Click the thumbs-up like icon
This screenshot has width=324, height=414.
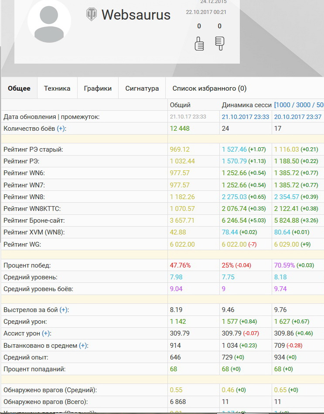click(199, 44)
